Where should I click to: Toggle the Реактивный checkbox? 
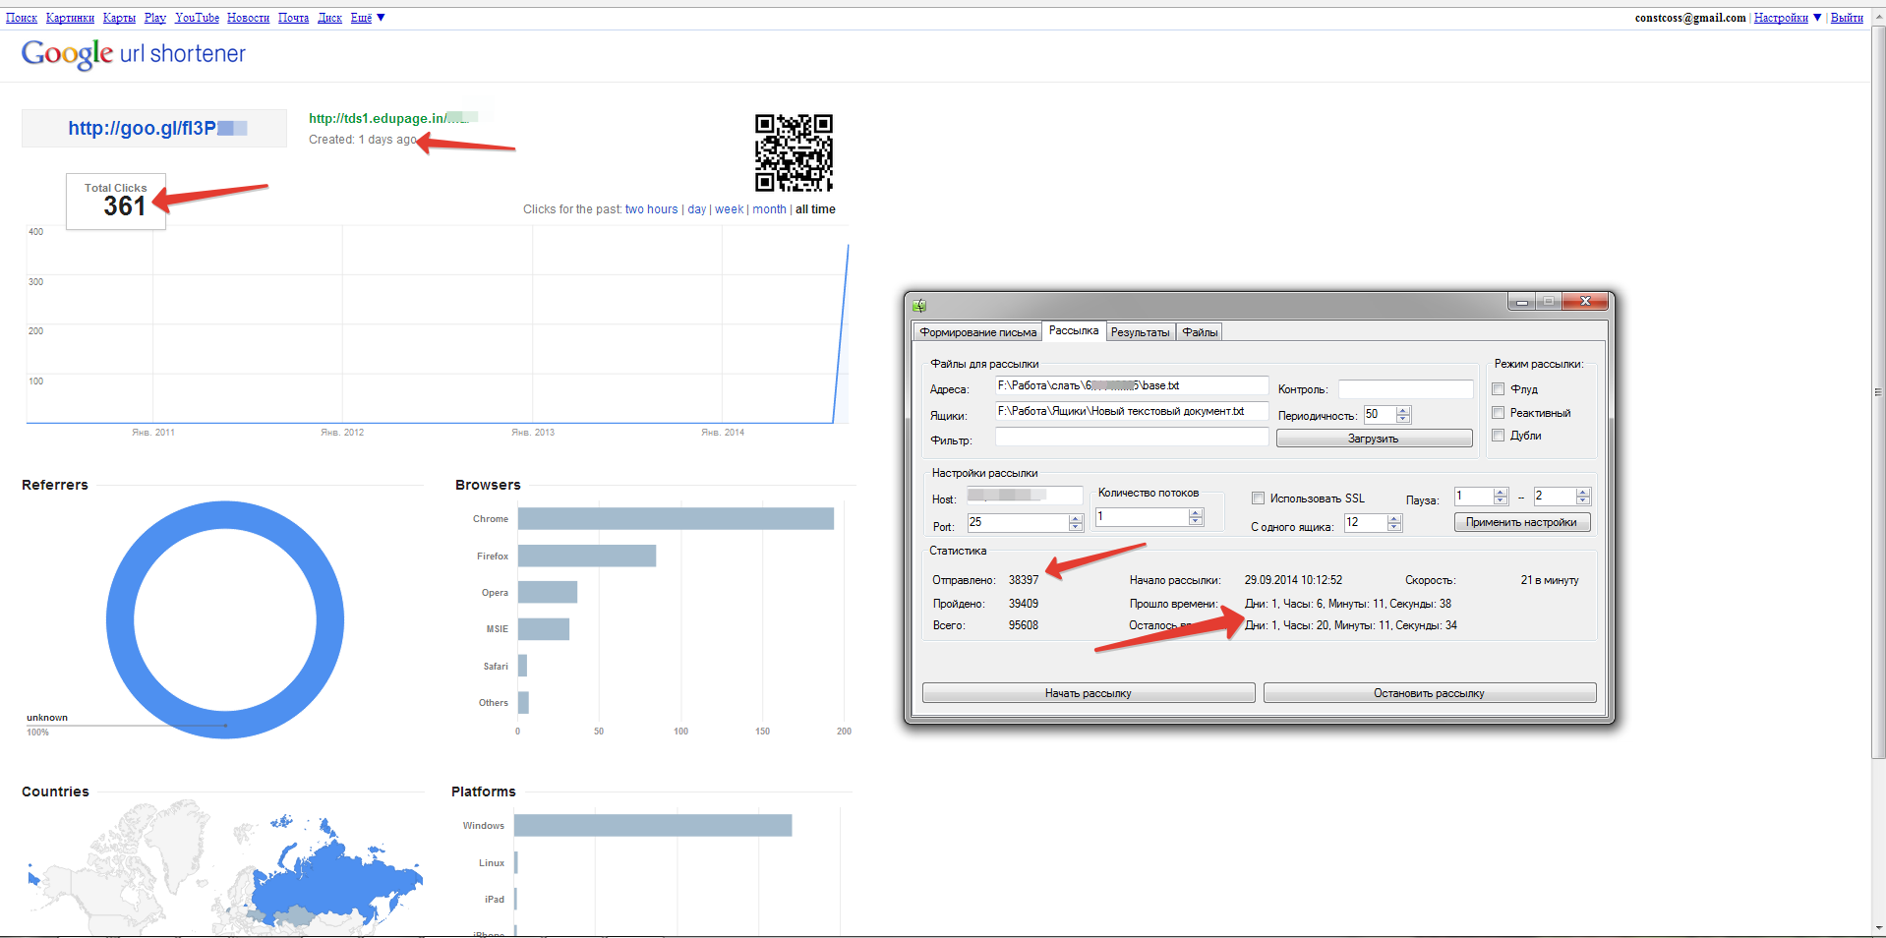1499,413
